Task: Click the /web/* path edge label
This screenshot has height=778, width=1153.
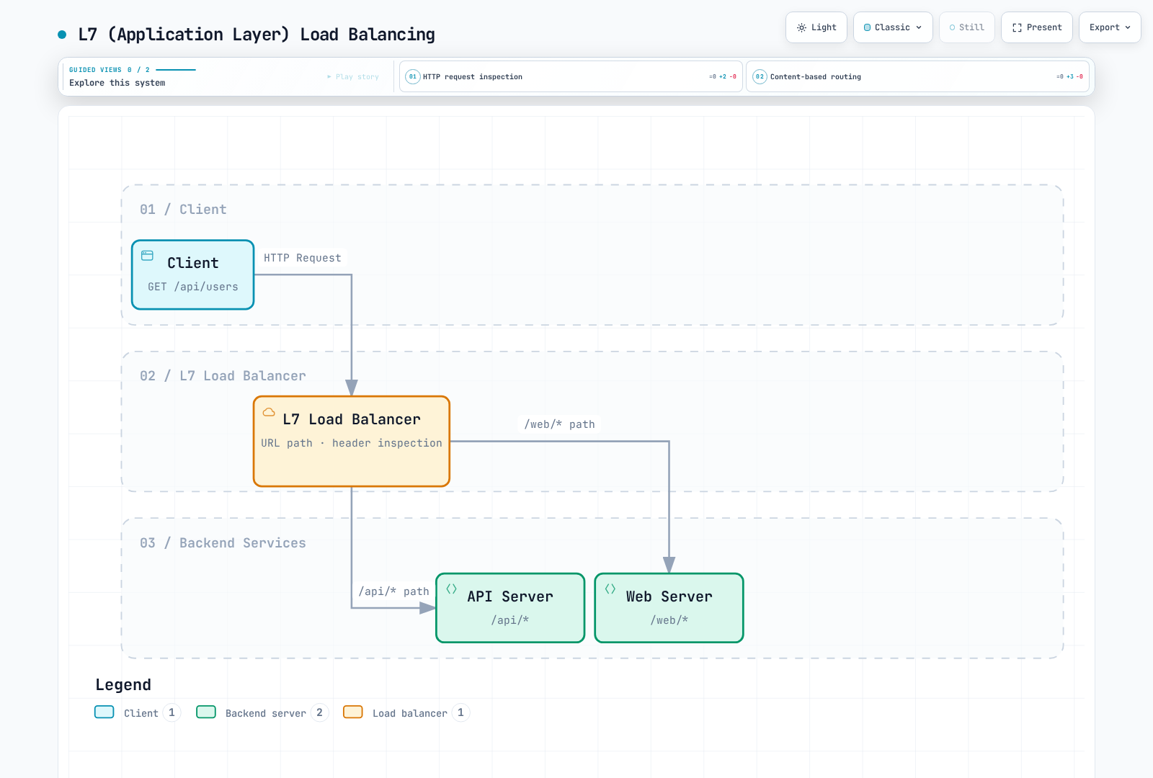Action: click(x=560, y=424)
